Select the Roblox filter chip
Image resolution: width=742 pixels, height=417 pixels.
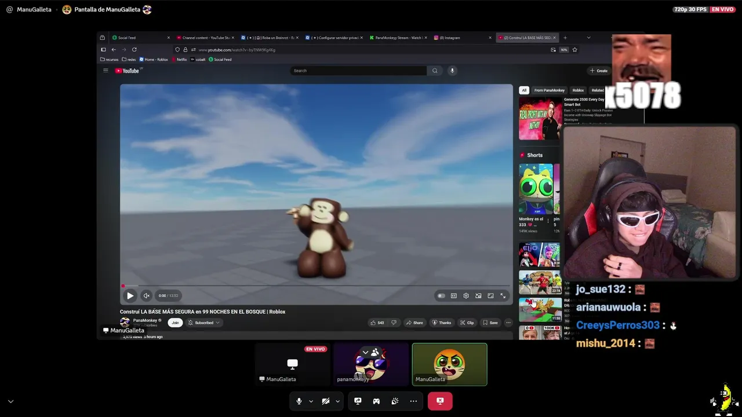578,90
